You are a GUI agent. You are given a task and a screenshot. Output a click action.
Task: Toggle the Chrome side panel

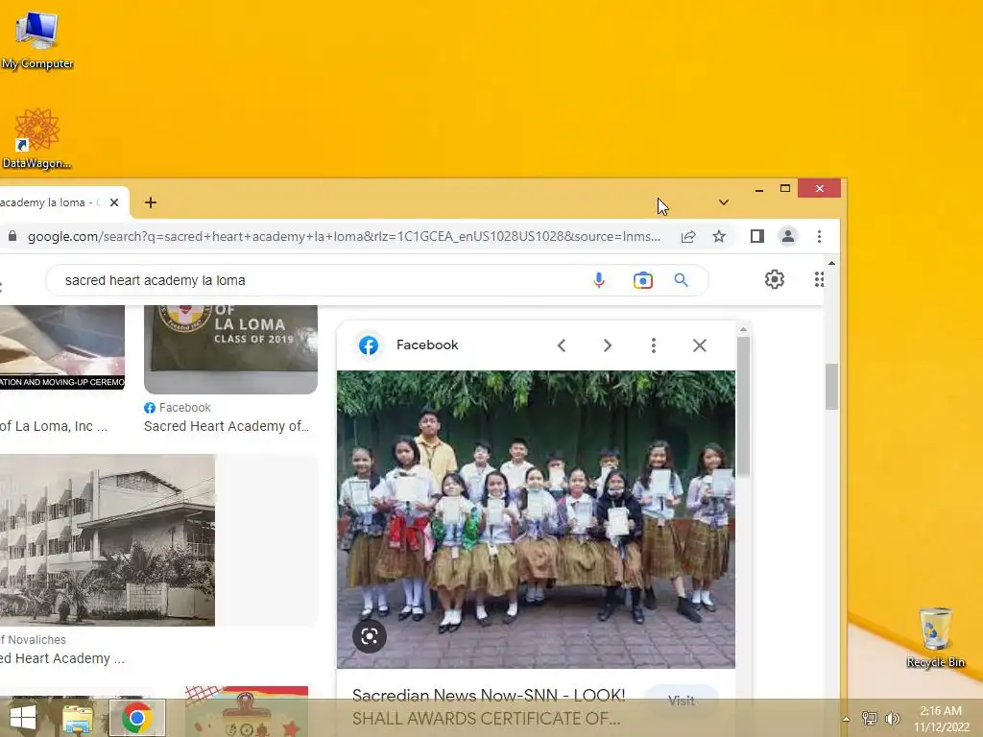coord(757,236)
